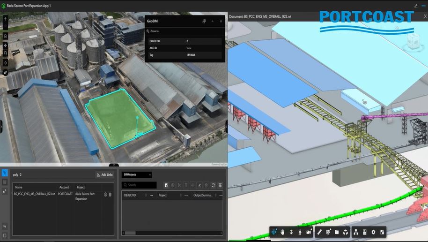
Task: Refresh the BIMProjects table
Action: pos(213,185)
